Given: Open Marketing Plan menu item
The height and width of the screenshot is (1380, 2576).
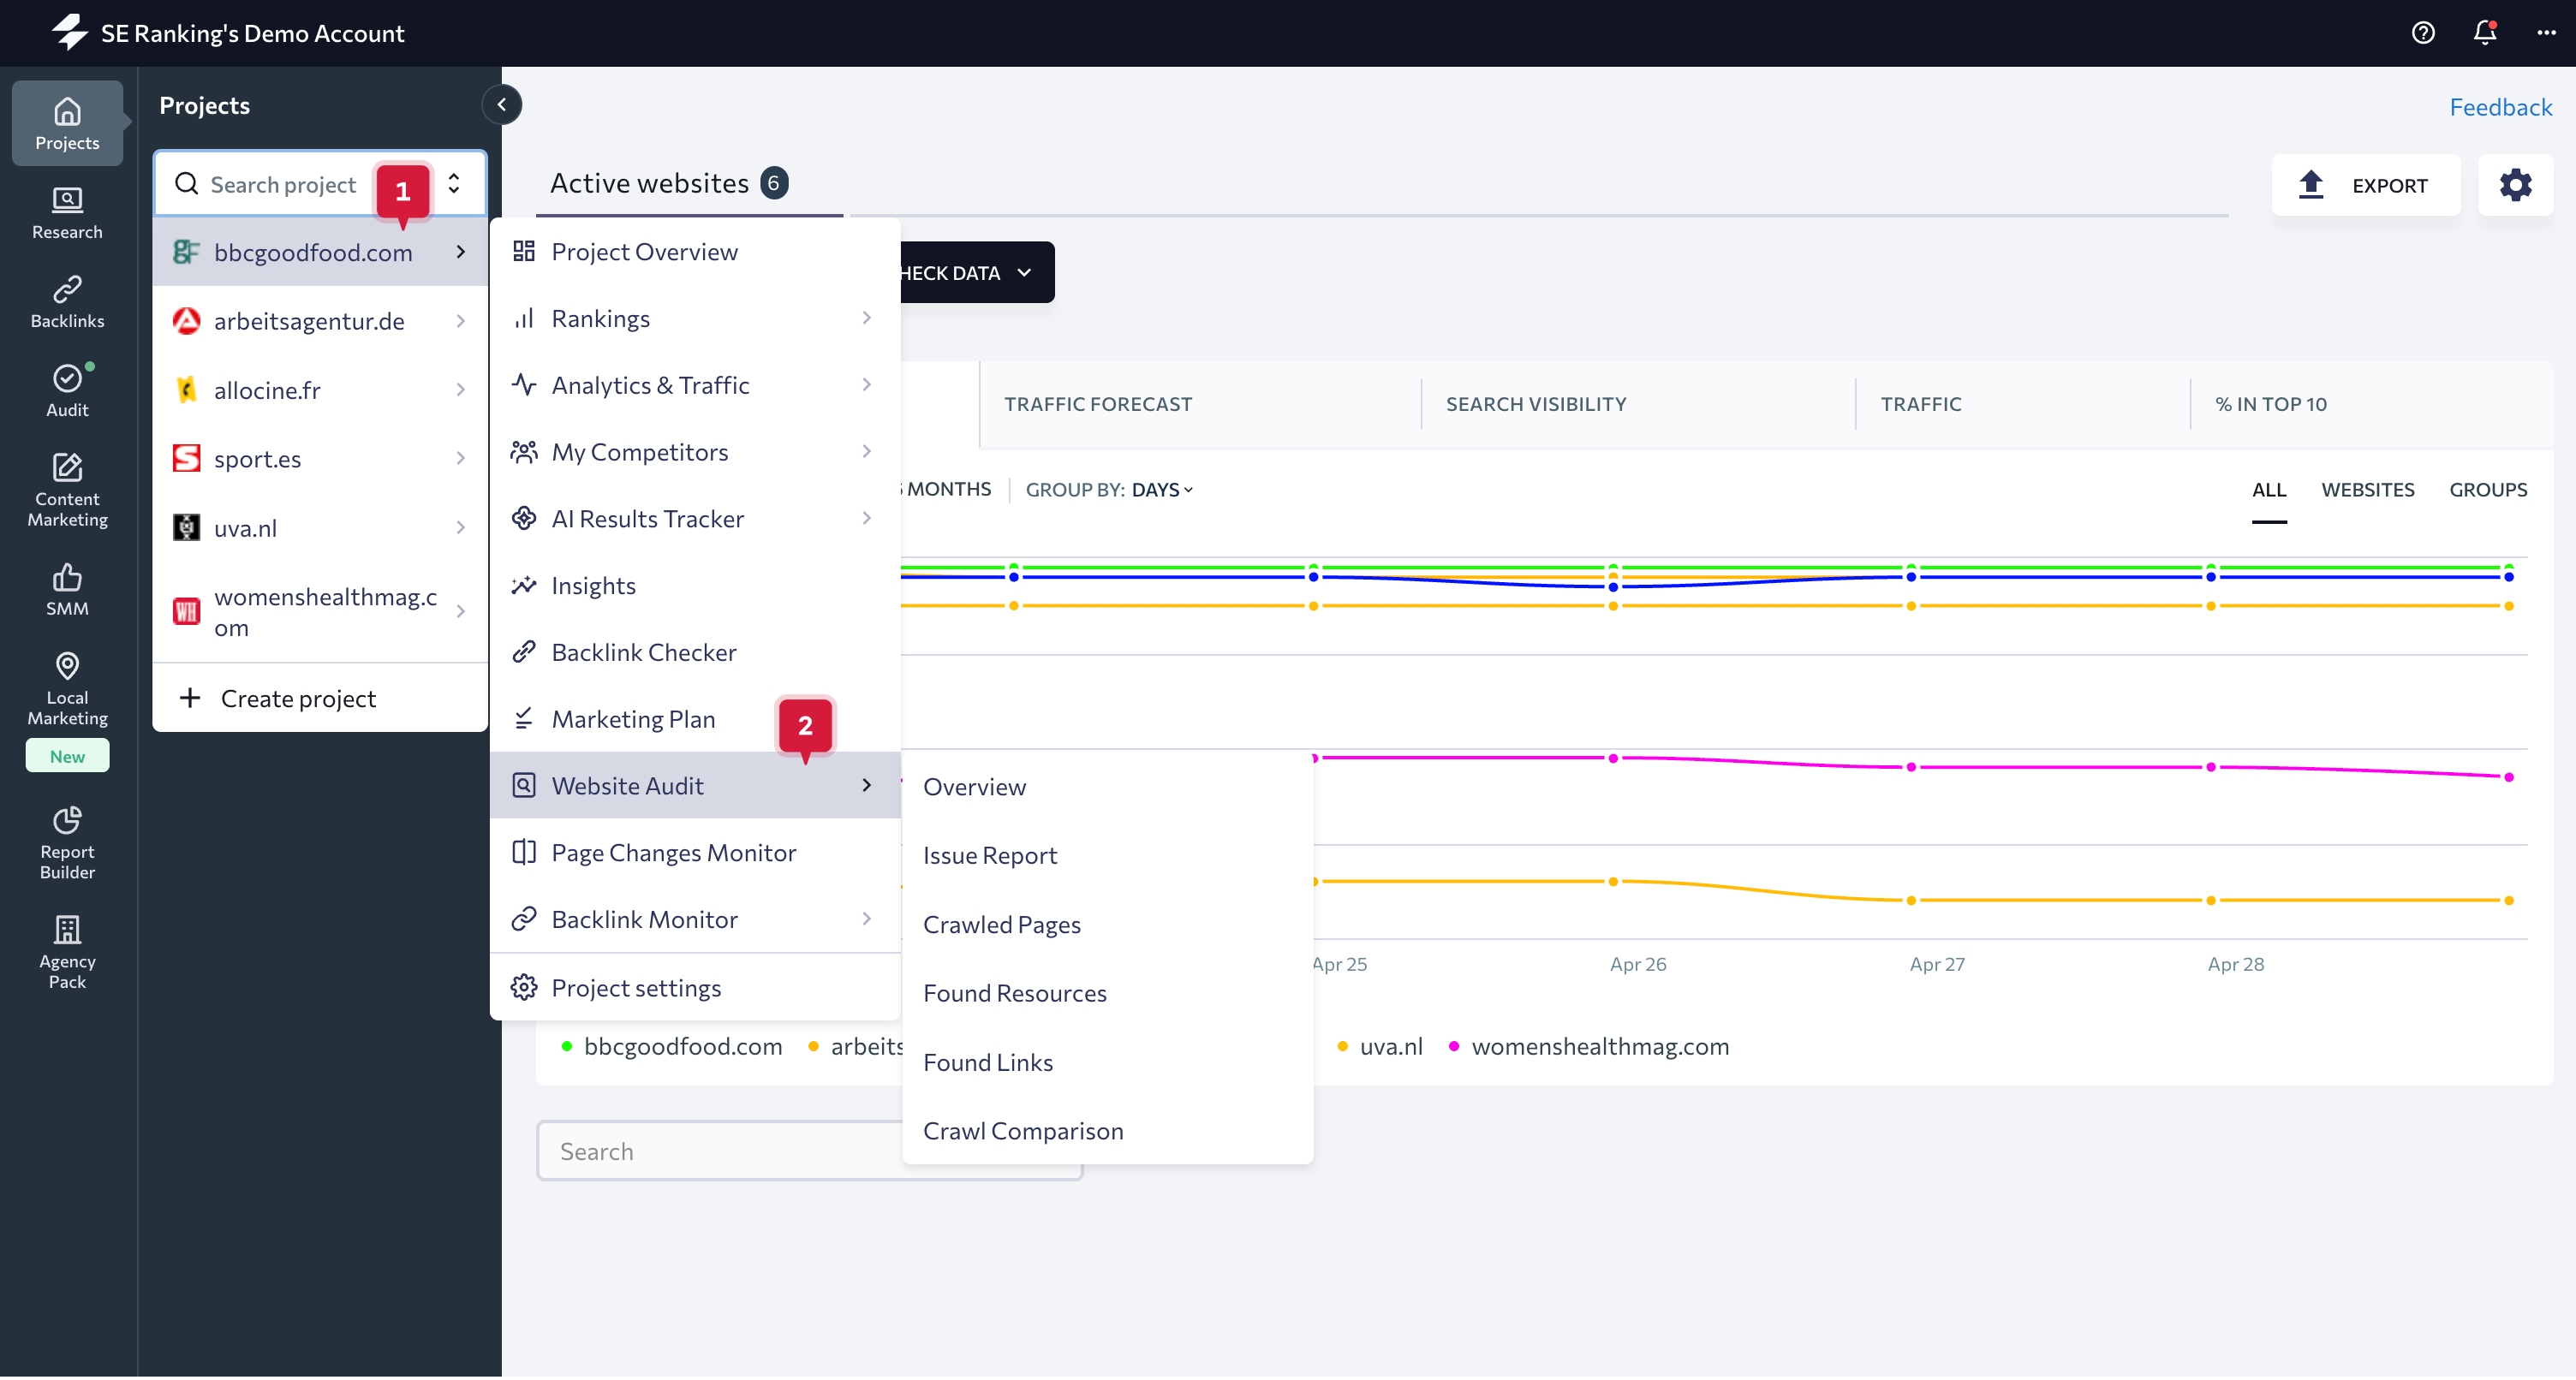Looking at the screenshot, I should click(695, 720).
